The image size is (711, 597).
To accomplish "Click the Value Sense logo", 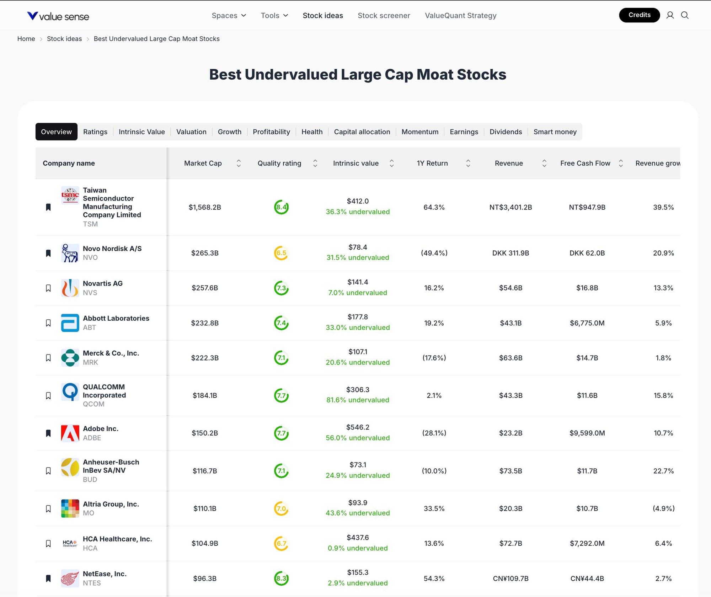I will (58, 16).
